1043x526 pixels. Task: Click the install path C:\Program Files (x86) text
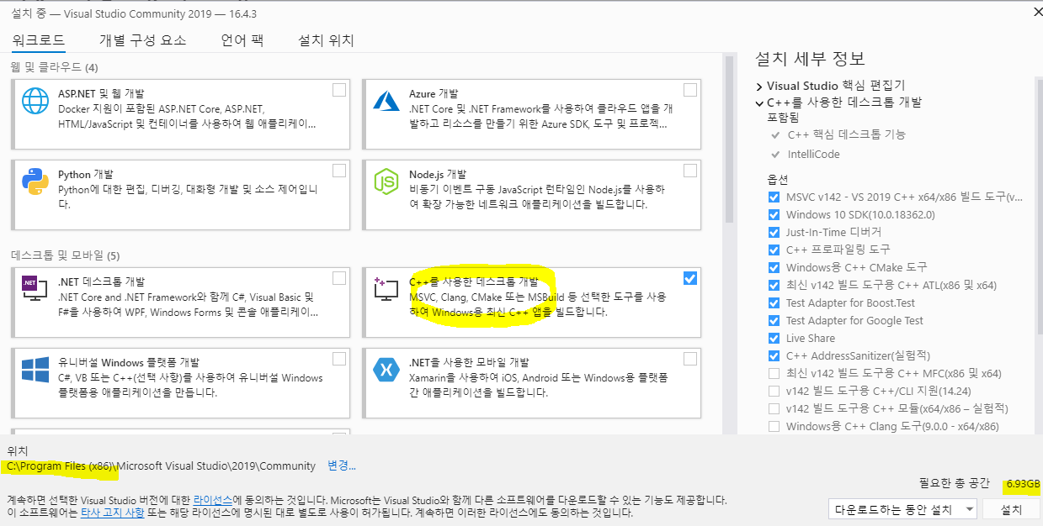click(x=60, y=466)
